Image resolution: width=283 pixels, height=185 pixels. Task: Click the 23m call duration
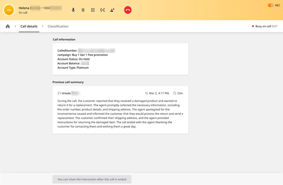pos(180,93)
